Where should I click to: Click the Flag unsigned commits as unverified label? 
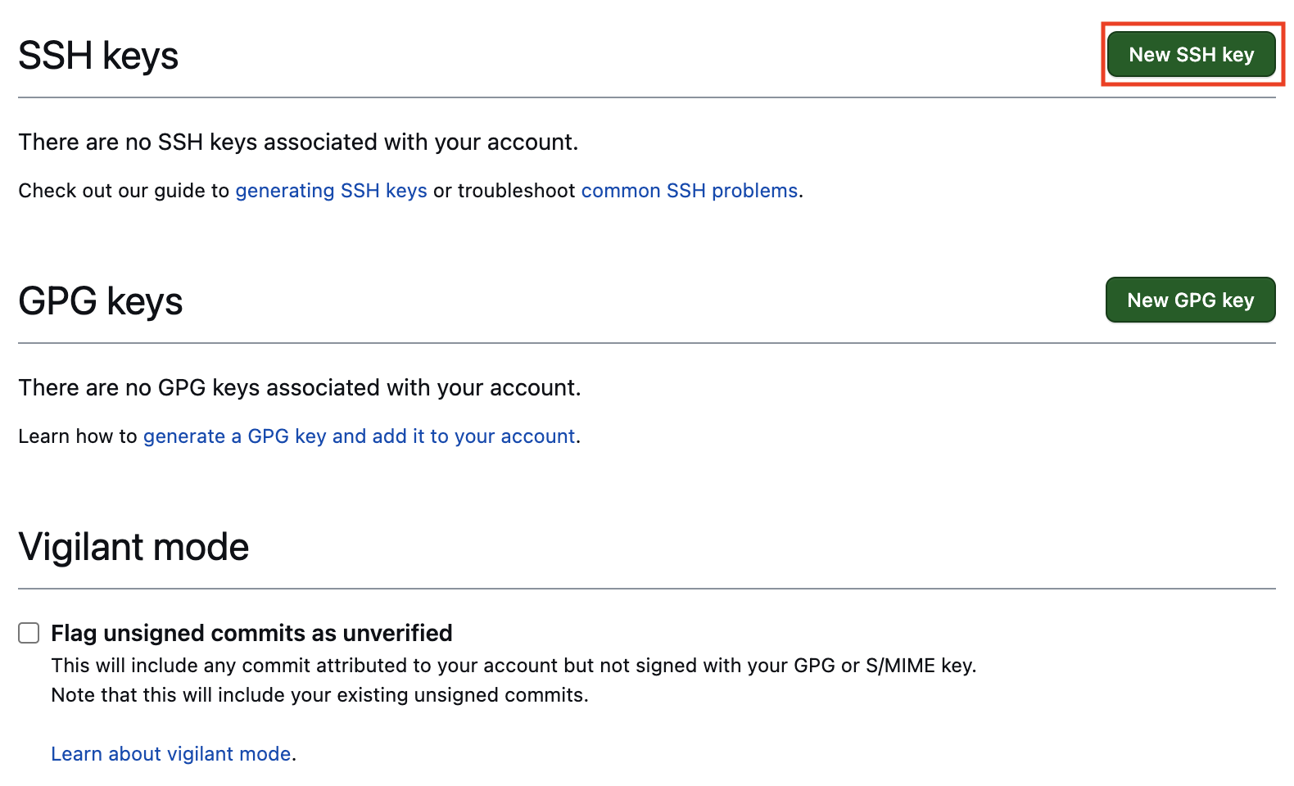pos(251,633)
